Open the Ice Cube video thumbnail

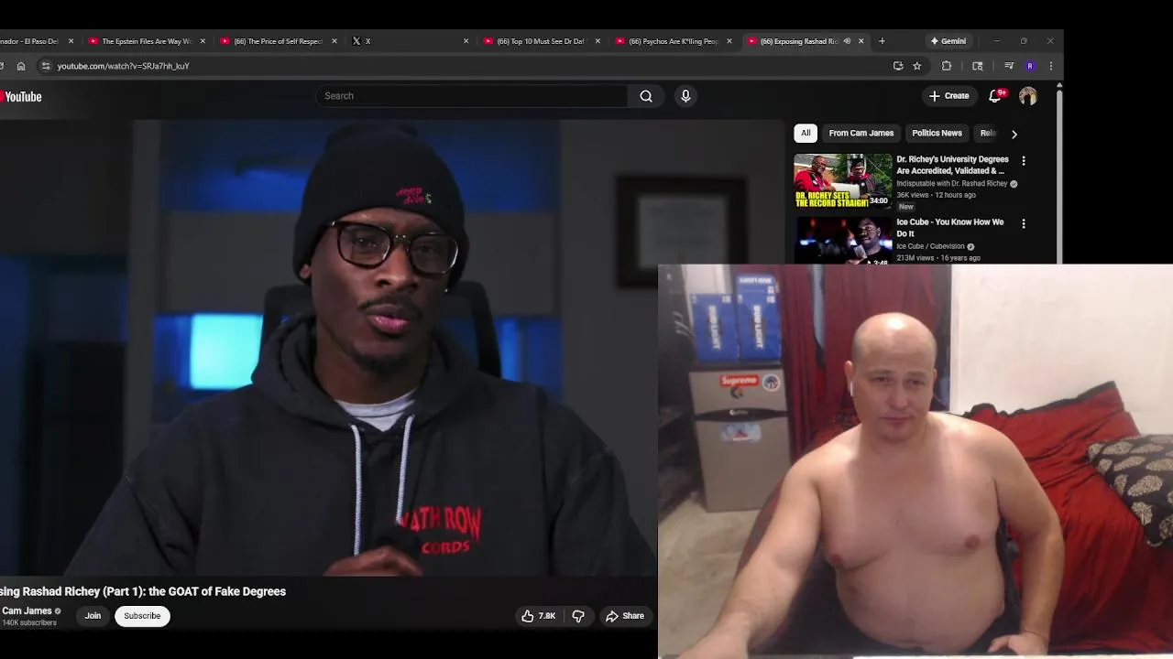pos(843,241)
